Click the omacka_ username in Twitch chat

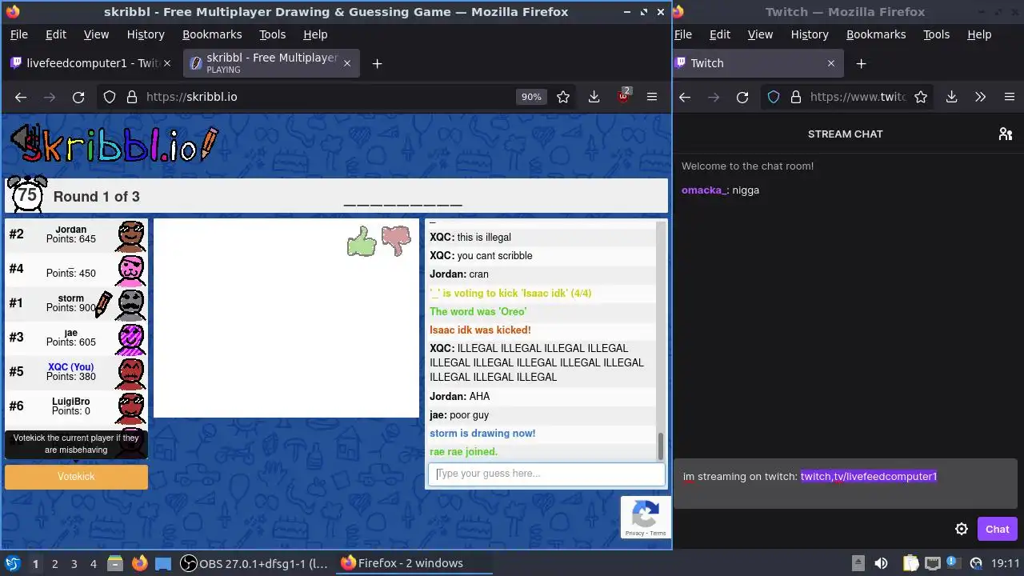(704, 190)
